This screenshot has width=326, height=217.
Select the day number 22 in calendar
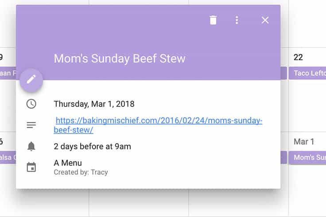tap(298, 57)
